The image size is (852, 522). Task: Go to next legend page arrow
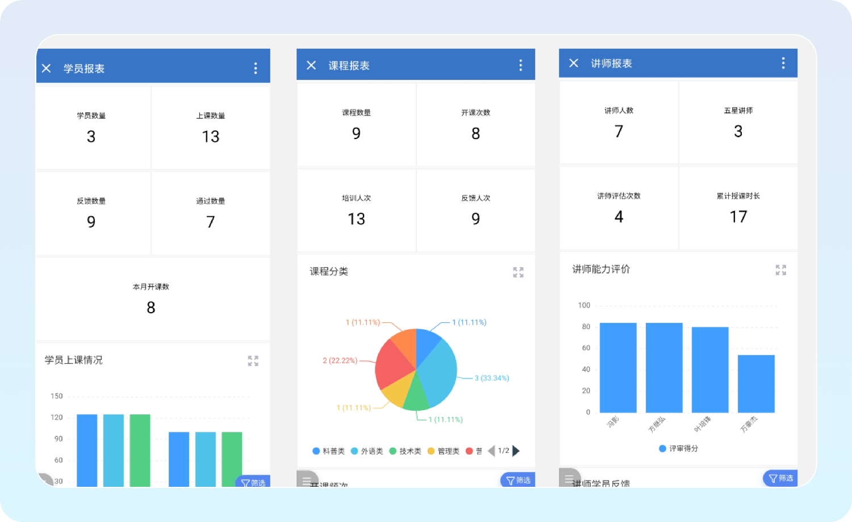point(516,451)
